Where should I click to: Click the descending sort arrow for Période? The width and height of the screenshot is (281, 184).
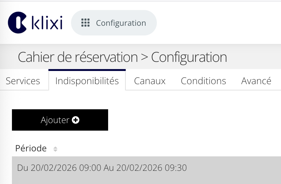point(55,151)
